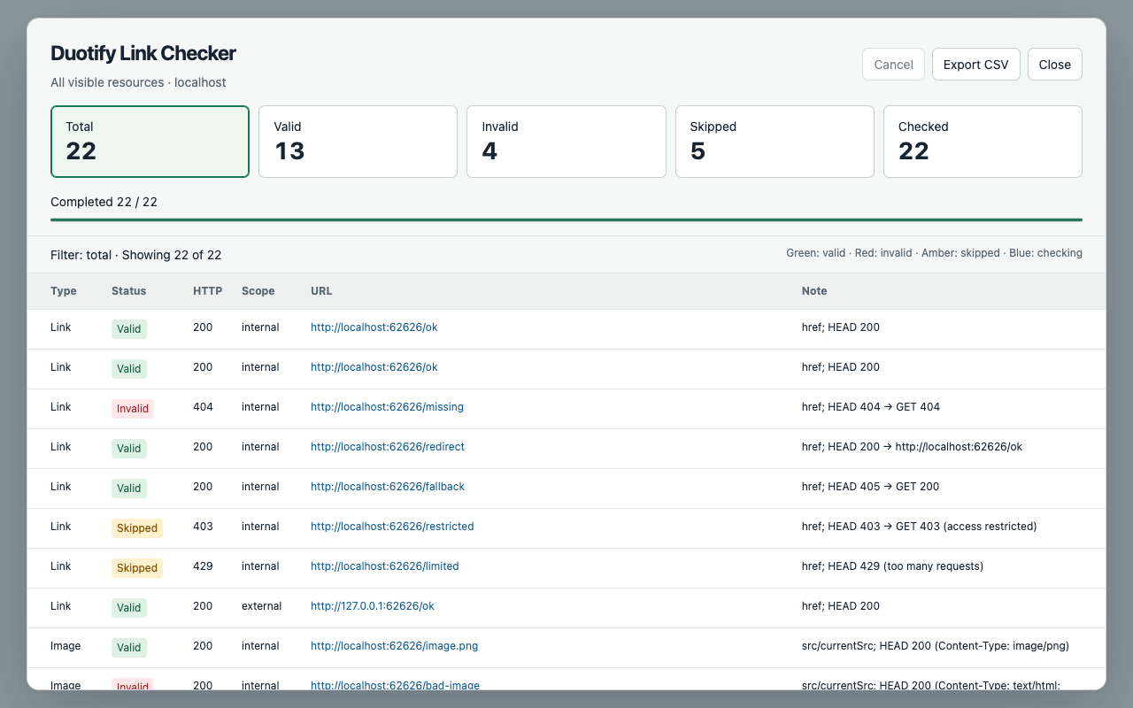
Task: Click the completed progress bar
Action: (566, 219)
